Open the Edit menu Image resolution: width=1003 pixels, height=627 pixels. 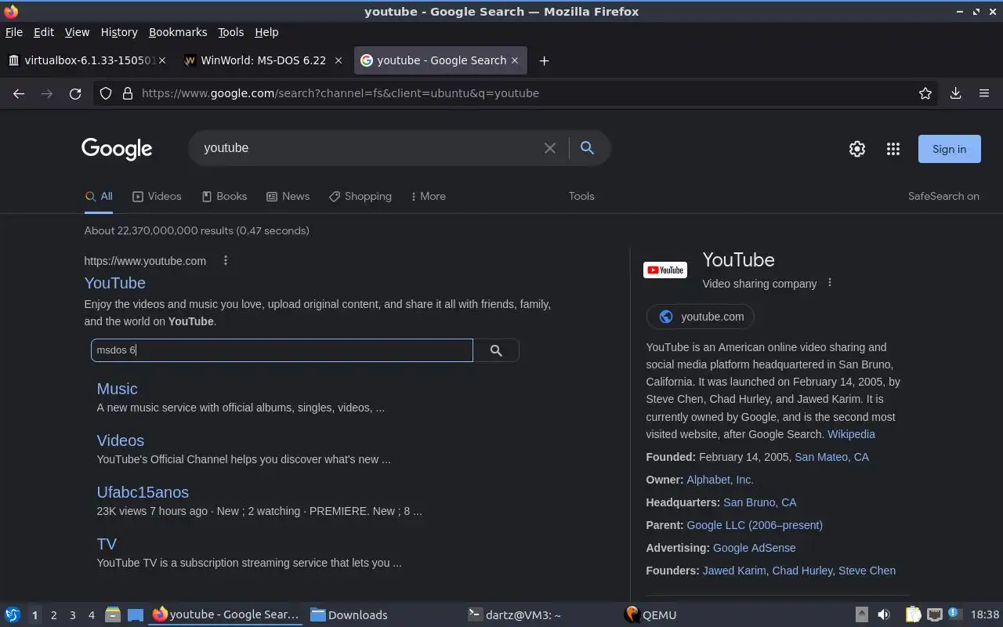[44, 32]
